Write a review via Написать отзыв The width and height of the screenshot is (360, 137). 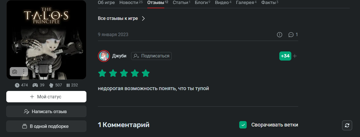click(46, 111)
